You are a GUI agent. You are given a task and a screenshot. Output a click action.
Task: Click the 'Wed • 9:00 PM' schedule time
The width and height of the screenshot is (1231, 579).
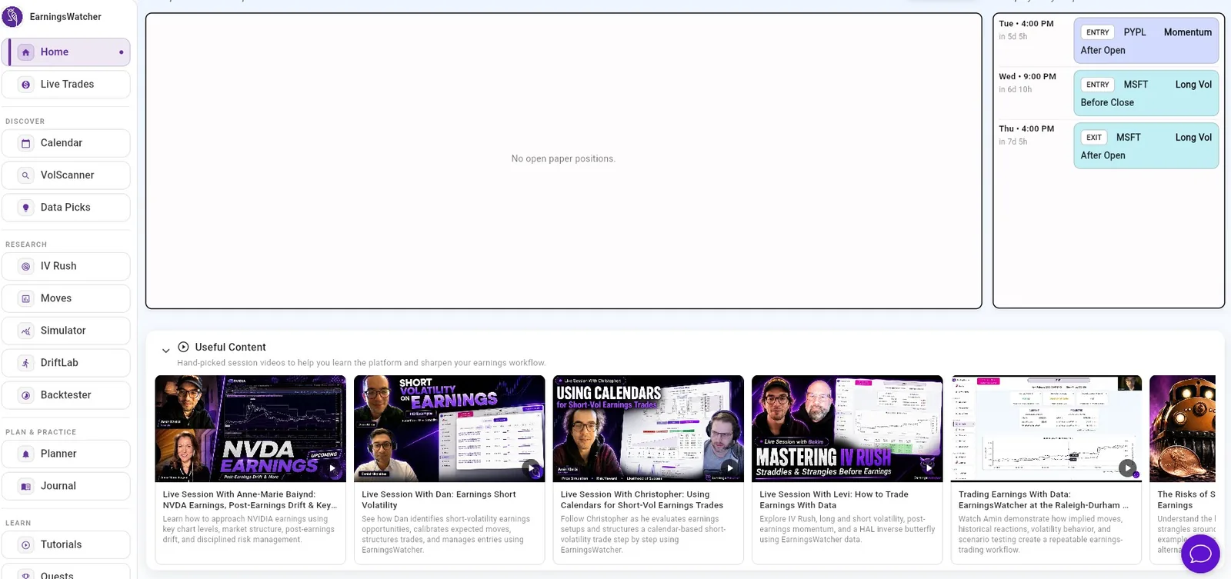click(1027, 77)
